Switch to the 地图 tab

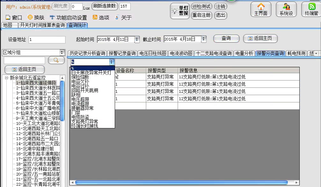click(7, 25)
